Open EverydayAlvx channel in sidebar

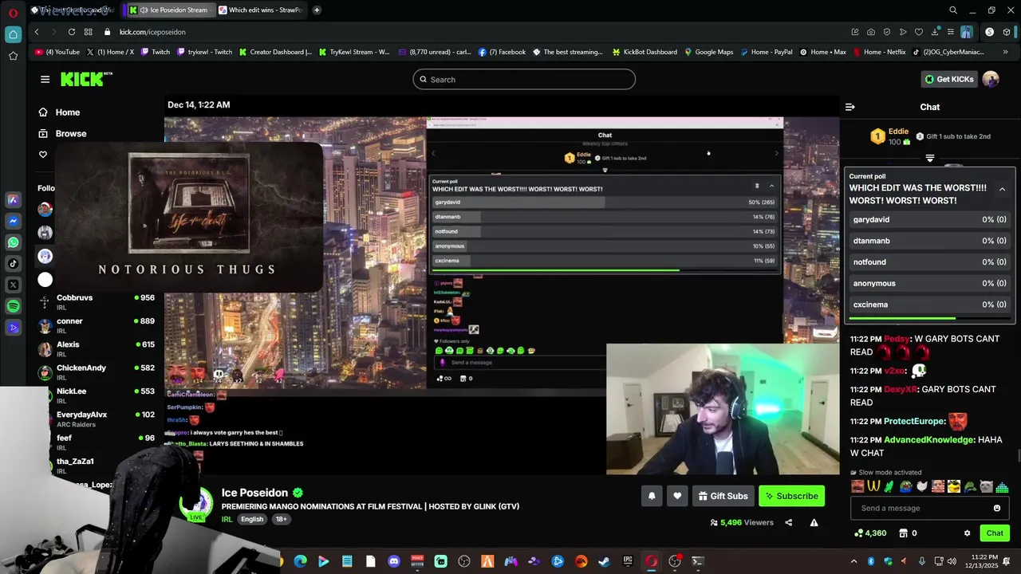tap(96, 419)
